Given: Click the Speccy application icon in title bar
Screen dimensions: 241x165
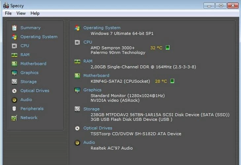Looking at the screenshot, I should 6,6.
